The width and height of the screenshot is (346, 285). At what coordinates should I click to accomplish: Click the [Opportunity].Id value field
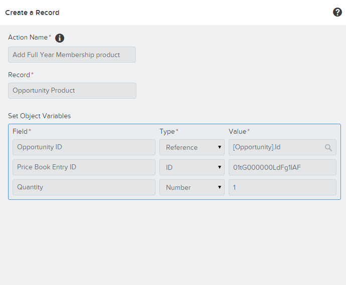pos(277,147)
